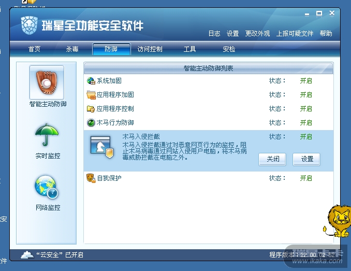Click the 设置 button for 木马入侵拦截
Screen dimensions: 351x271
(306, 160)
